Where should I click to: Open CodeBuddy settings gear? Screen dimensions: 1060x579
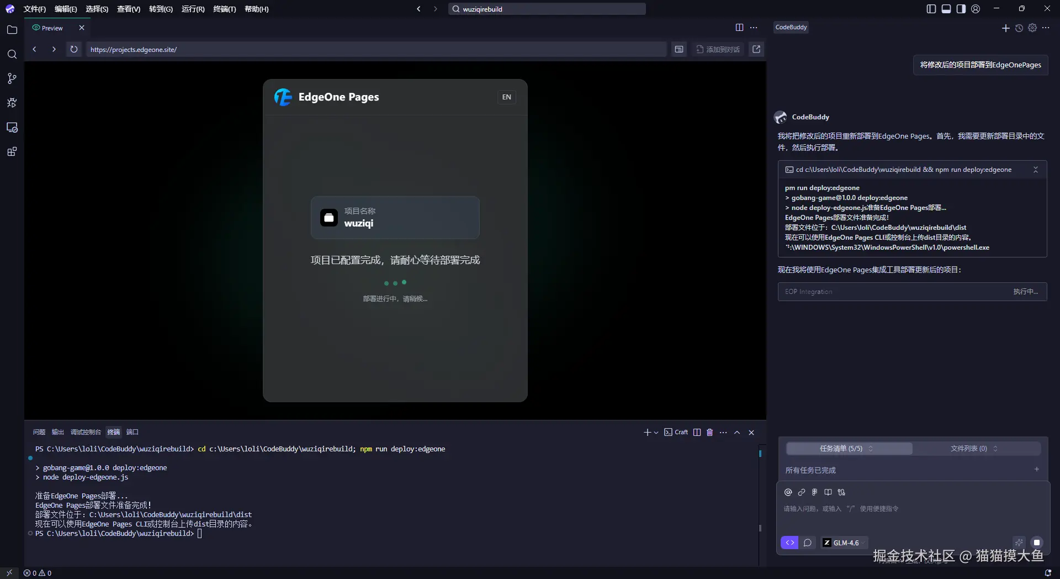[x=1032, y=28]
